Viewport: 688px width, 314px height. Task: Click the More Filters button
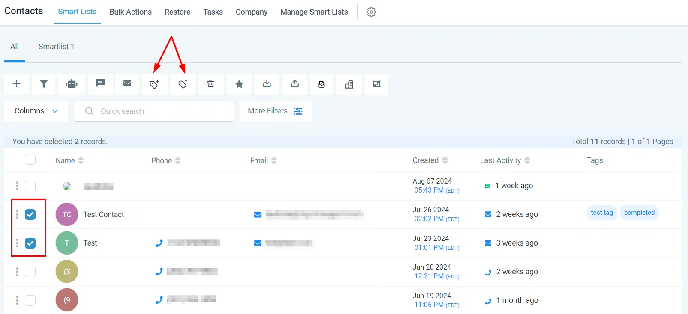pyautogui.click(x=276, y=111)
